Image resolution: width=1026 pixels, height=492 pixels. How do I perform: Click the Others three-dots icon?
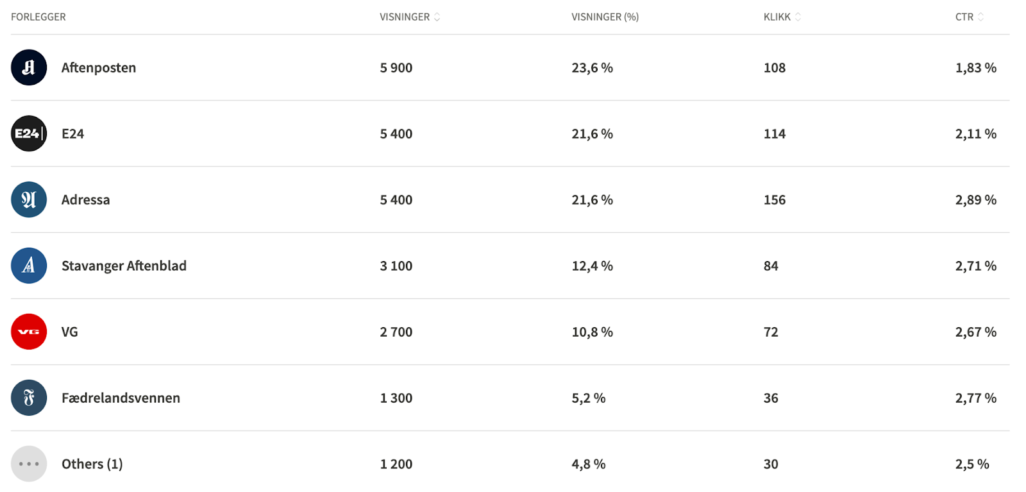click(29, 464)
